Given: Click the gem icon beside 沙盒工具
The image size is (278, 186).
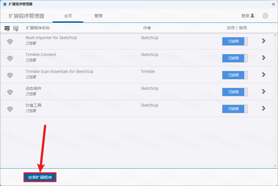Looking at the screenshot, I should tap(10, 109).
